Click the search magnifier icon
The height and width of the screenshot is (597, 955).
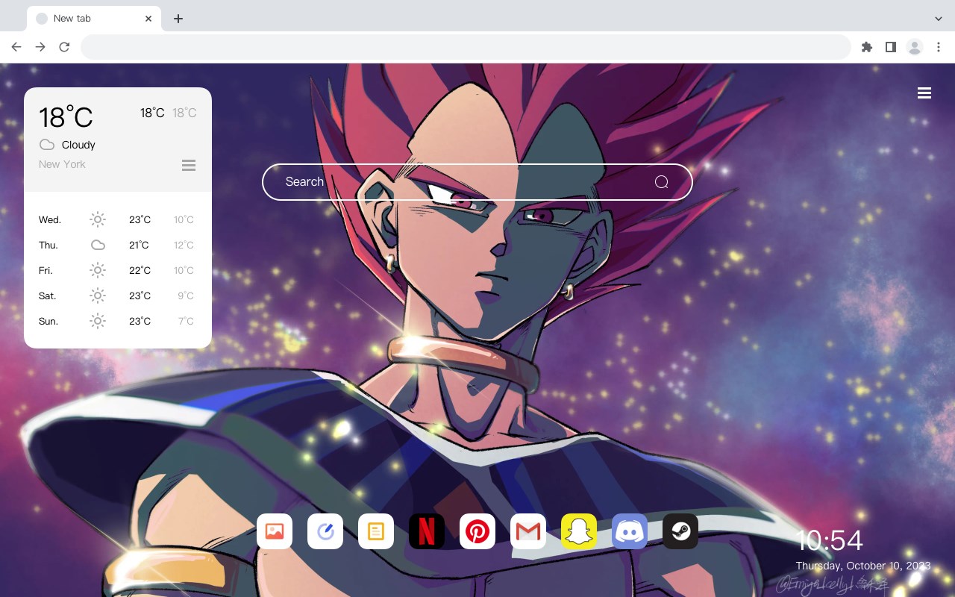pyautogui.click(x=661, y=182)
